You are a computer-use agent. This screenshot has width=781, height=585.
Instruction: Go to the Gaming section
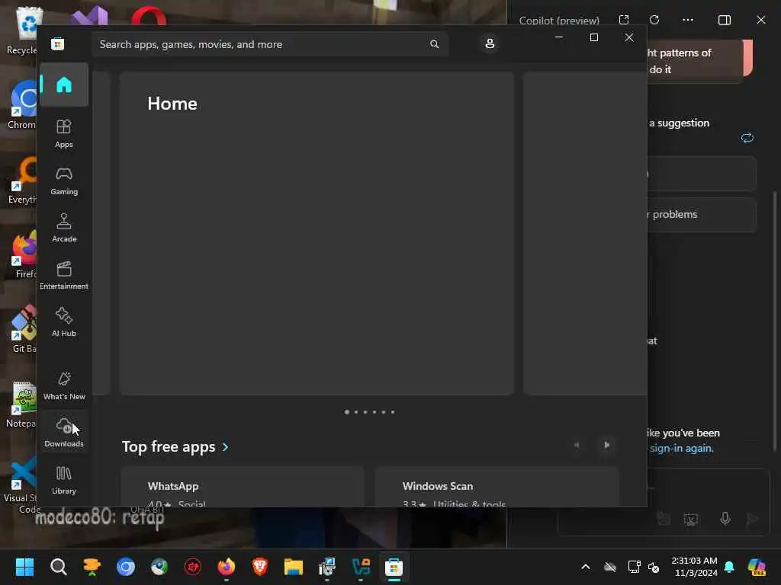[64, 181]
